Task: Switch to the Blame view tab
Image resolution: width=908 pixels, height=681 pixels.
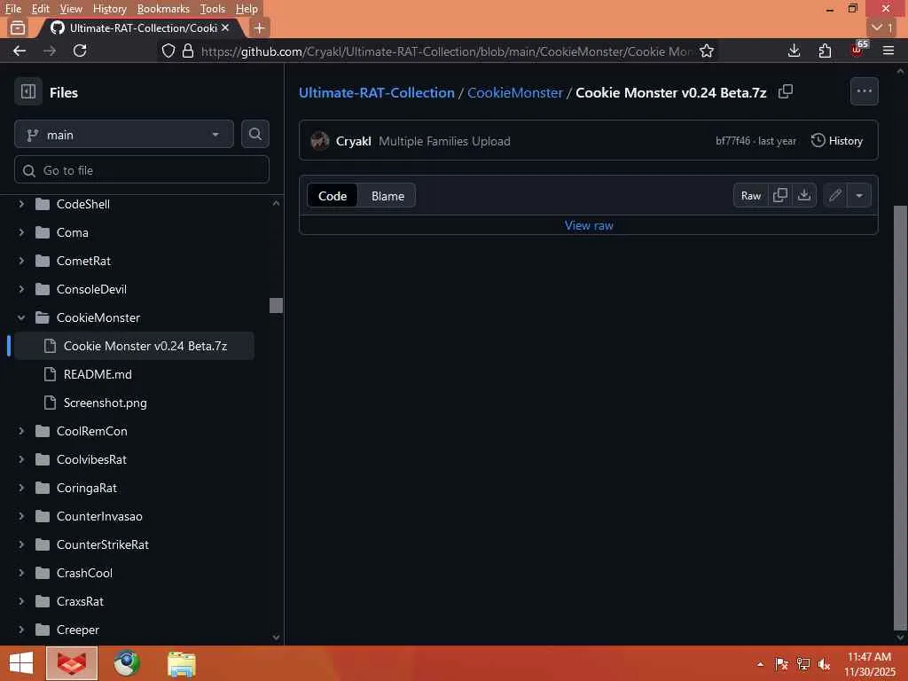Action: pos(387,196)
